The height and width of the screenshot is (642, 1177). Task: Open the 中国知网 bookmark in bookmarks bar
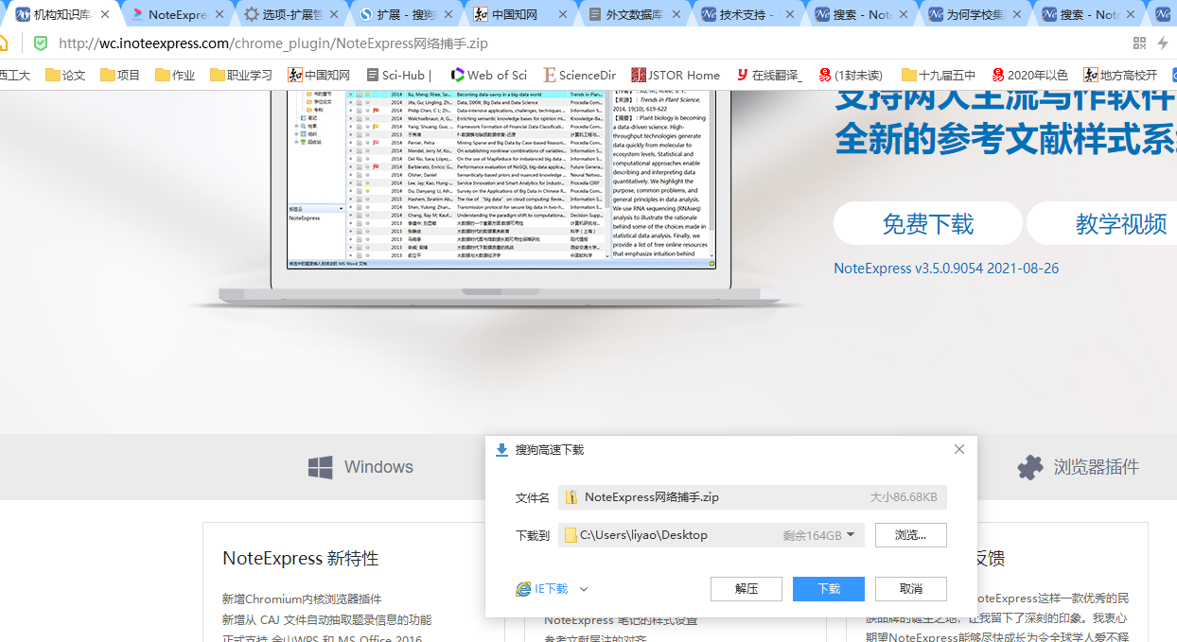(319, 75)
